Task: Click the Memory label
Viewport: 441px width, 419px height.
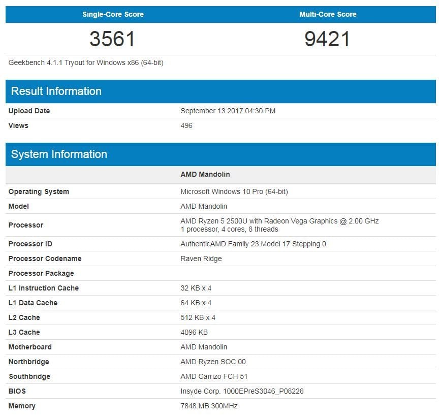Action: pyautogui.click(x=22, y=406)
